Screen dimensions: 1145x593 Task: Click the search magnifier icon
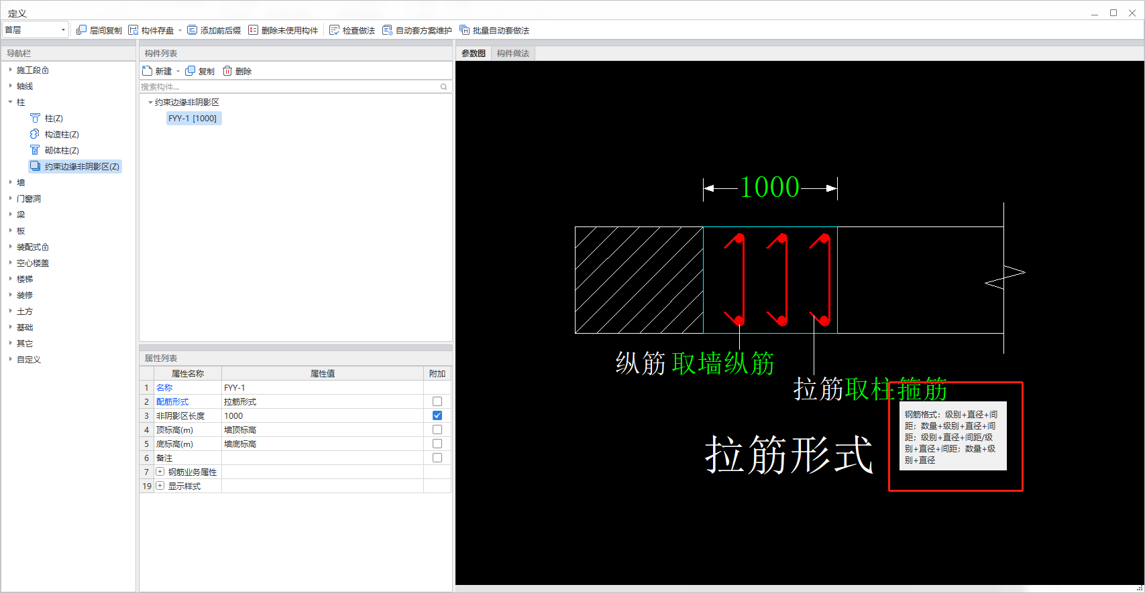pos(443,87)
